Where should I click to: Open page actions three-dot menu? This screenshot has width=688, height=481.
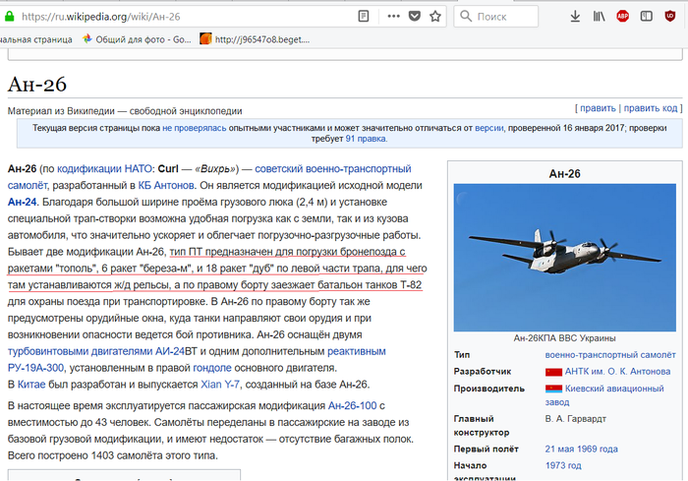click(393, 17)
